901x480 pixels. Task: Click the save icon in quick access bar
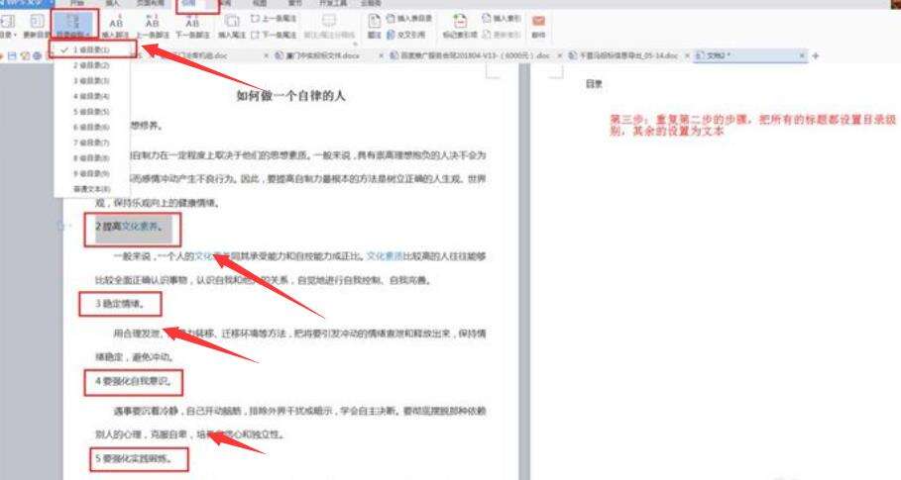tap(12, 55)
